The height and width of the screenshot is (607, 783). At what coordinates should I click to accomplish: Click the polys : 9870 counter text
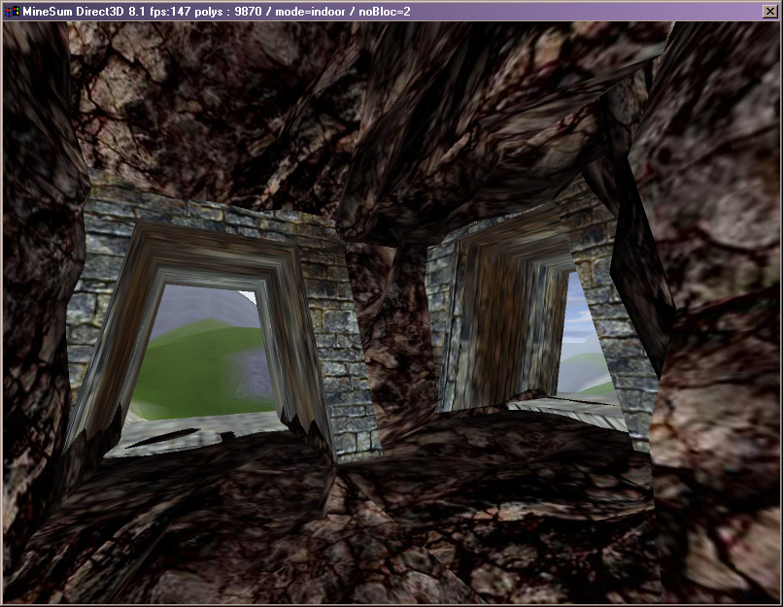[x=242, y=11]
